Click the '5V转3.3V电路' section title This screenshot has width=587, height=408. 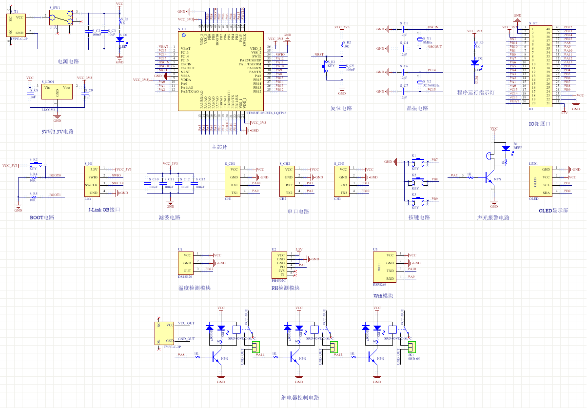[58, 132]
